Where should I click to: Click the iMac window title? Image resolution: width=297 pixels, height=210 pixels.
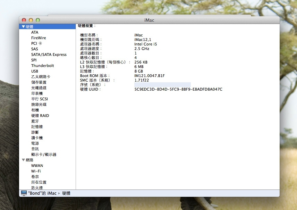click(x=149, y=20)
